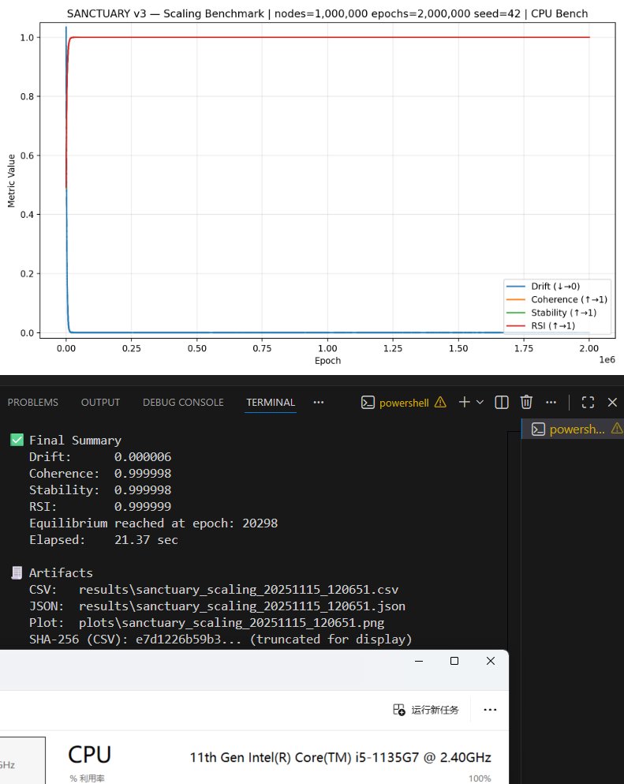624x784 pixels.
Task: Click the Artifacts document icon
Action: pyautogui.click(x=17, y=572)
